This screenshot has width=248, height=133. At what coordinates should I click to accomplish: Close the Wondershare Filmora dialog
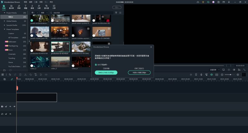[151, 47]
